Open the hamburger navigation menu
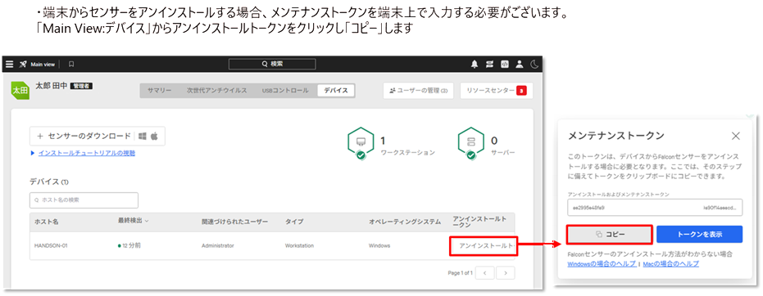The width and height of the screenshot is (763, 296). pos(9,64)
